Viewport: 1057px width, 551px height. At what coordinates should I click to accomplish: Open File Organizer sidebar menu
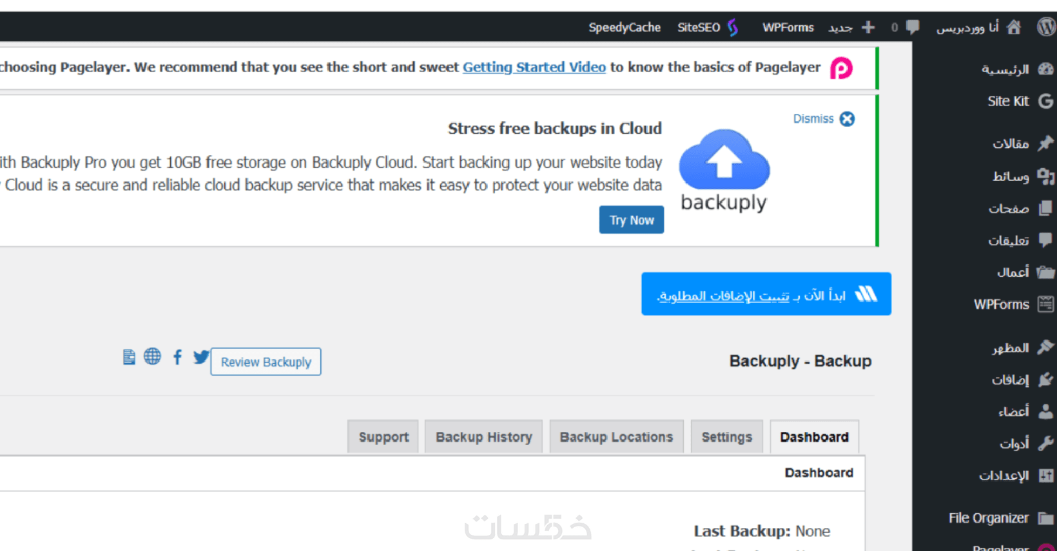pos(989,518)
